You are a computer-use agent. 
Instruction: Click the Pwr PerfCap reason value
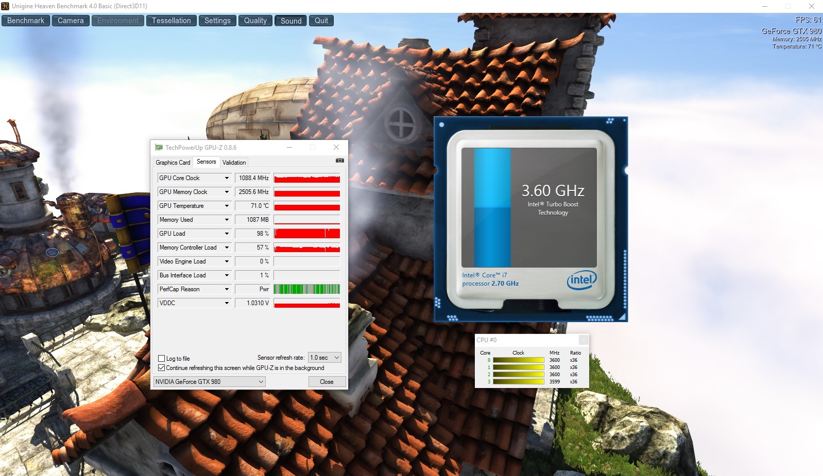tap(253, 289)
